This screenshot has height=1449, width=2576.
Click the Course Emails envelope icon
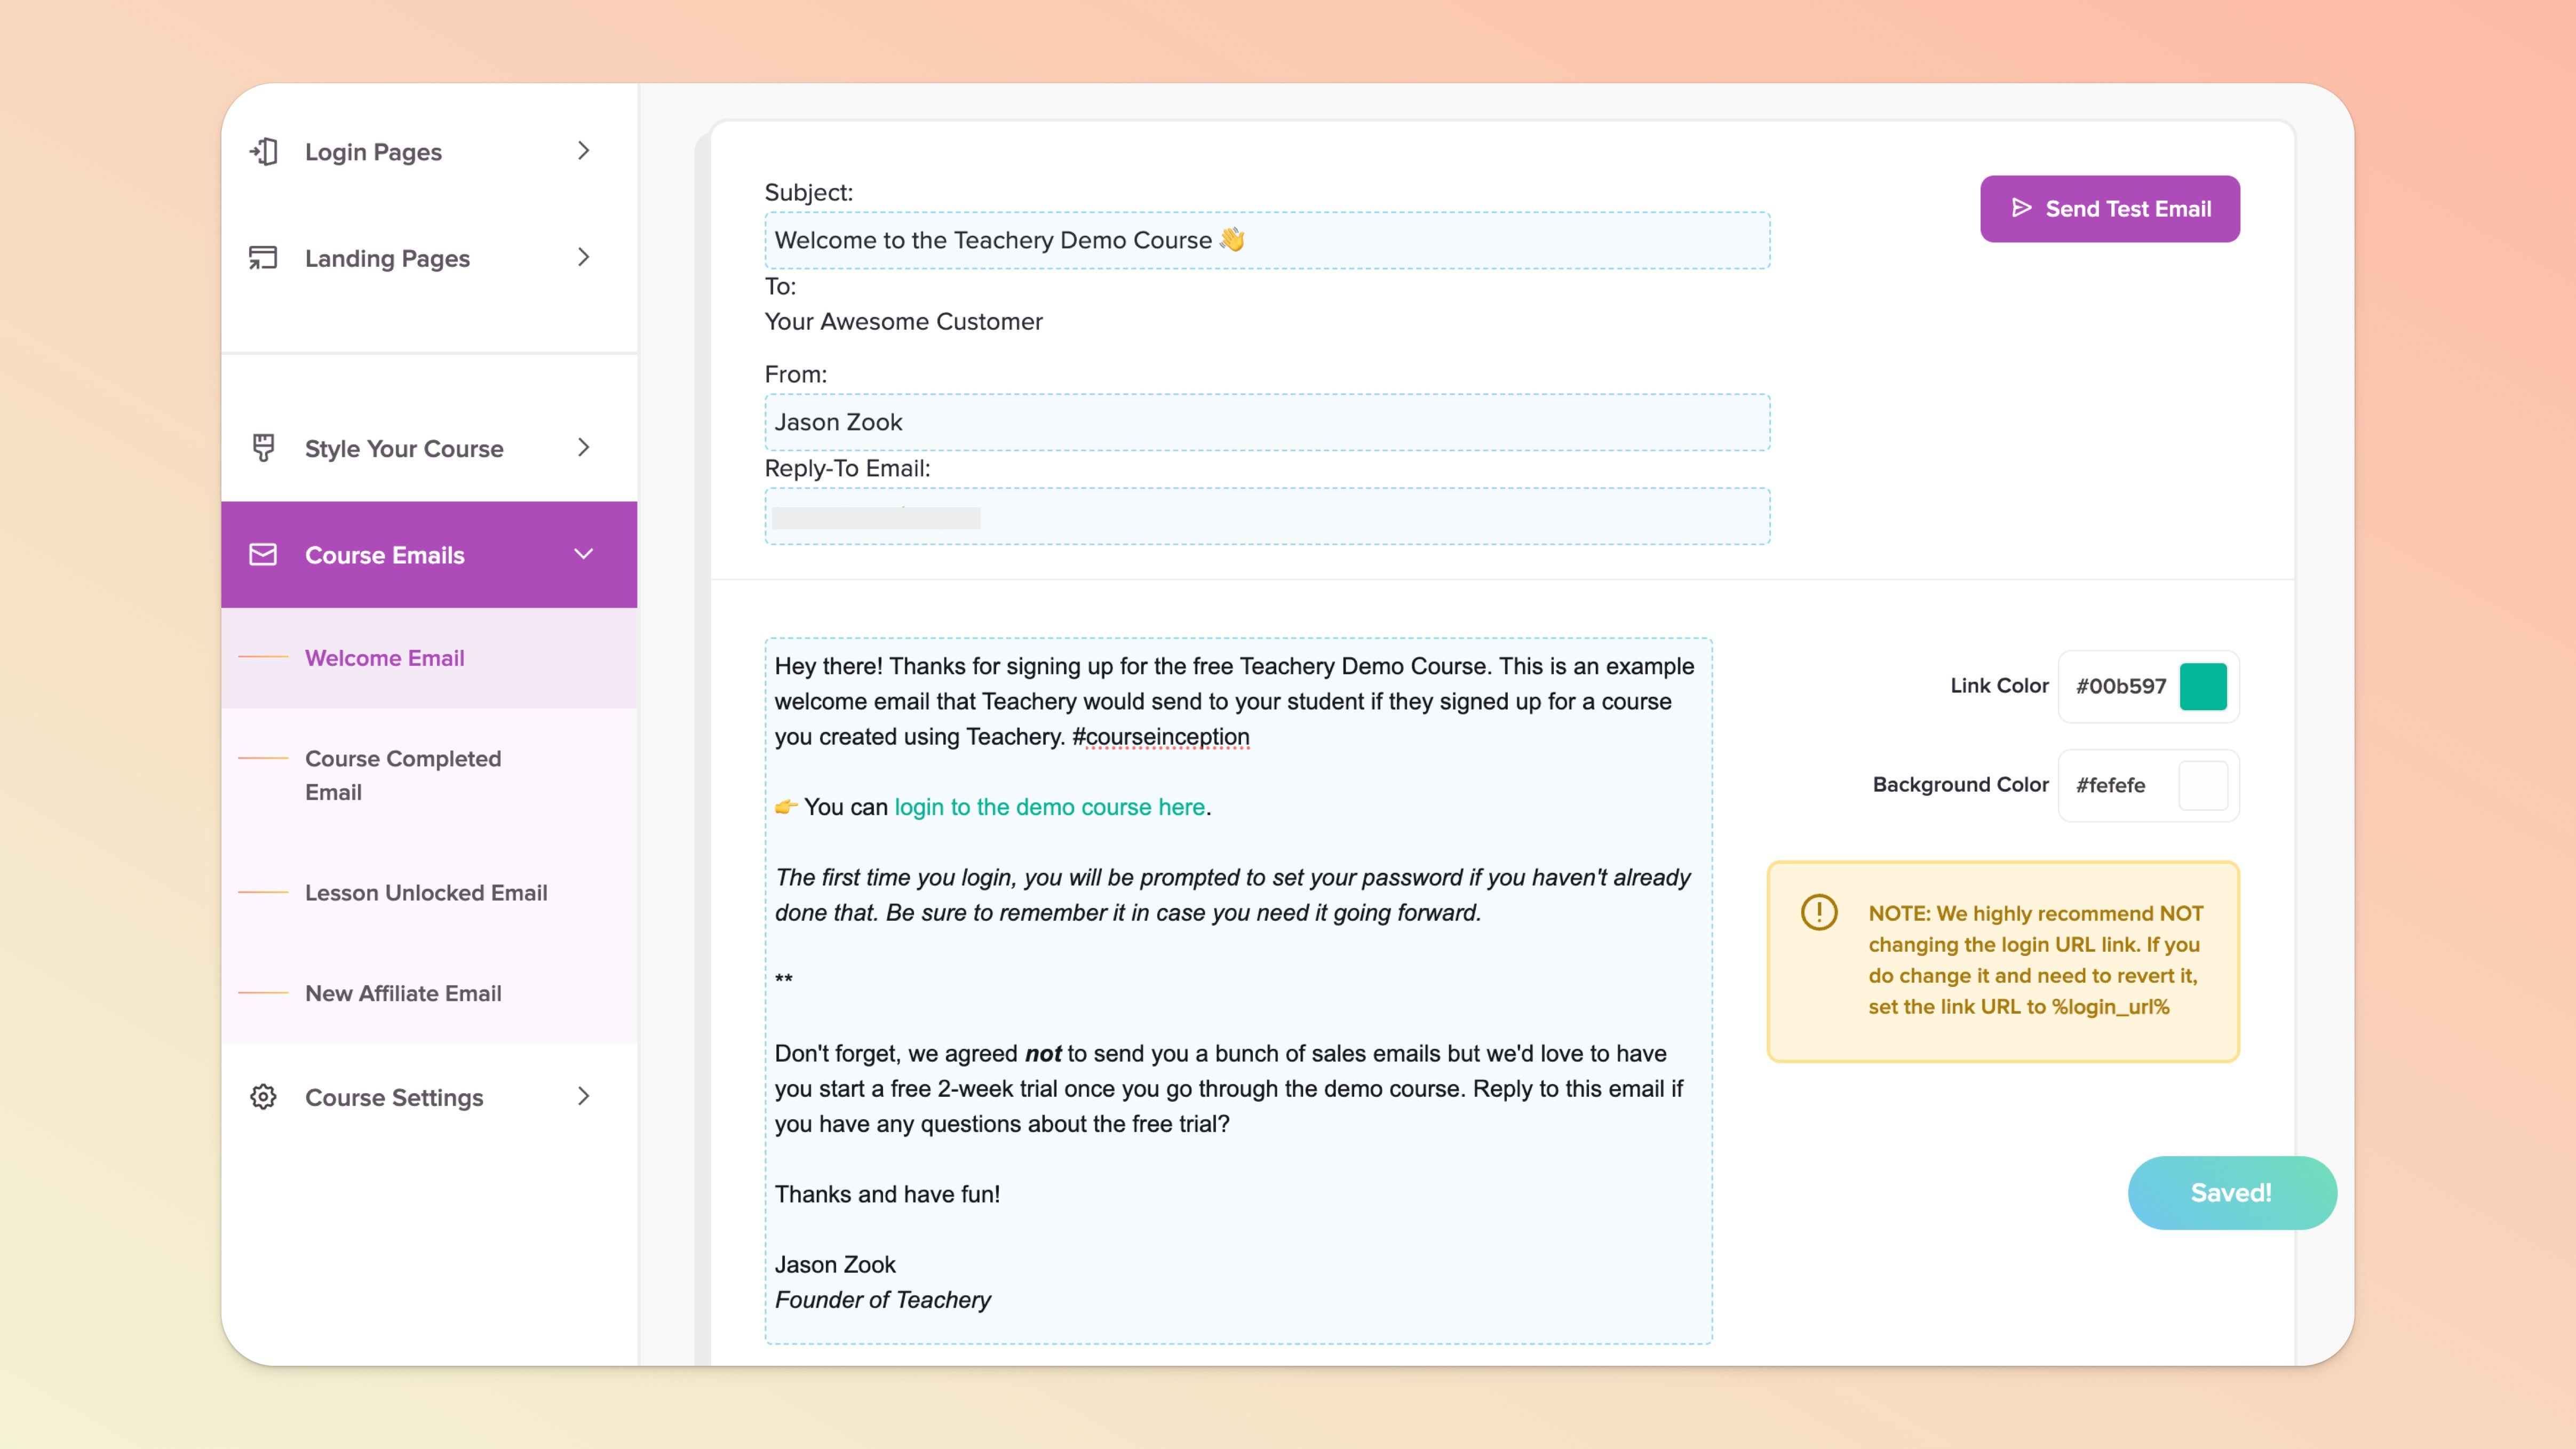(263, 555)
